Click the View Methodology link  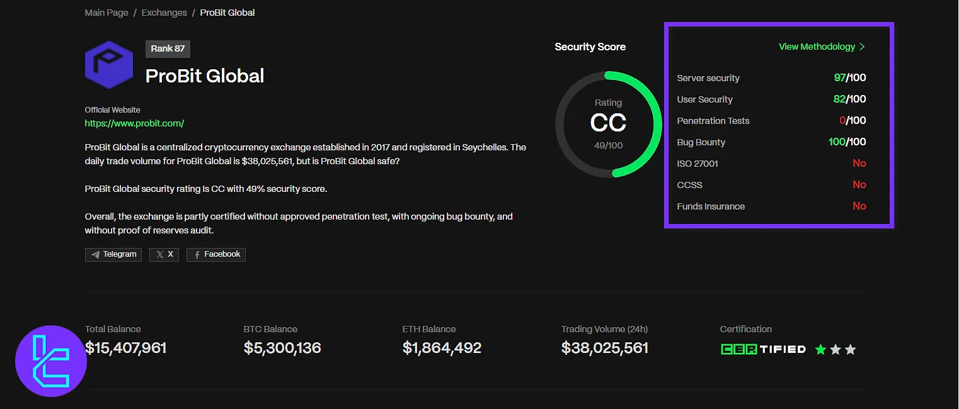(x=817, y=47)
